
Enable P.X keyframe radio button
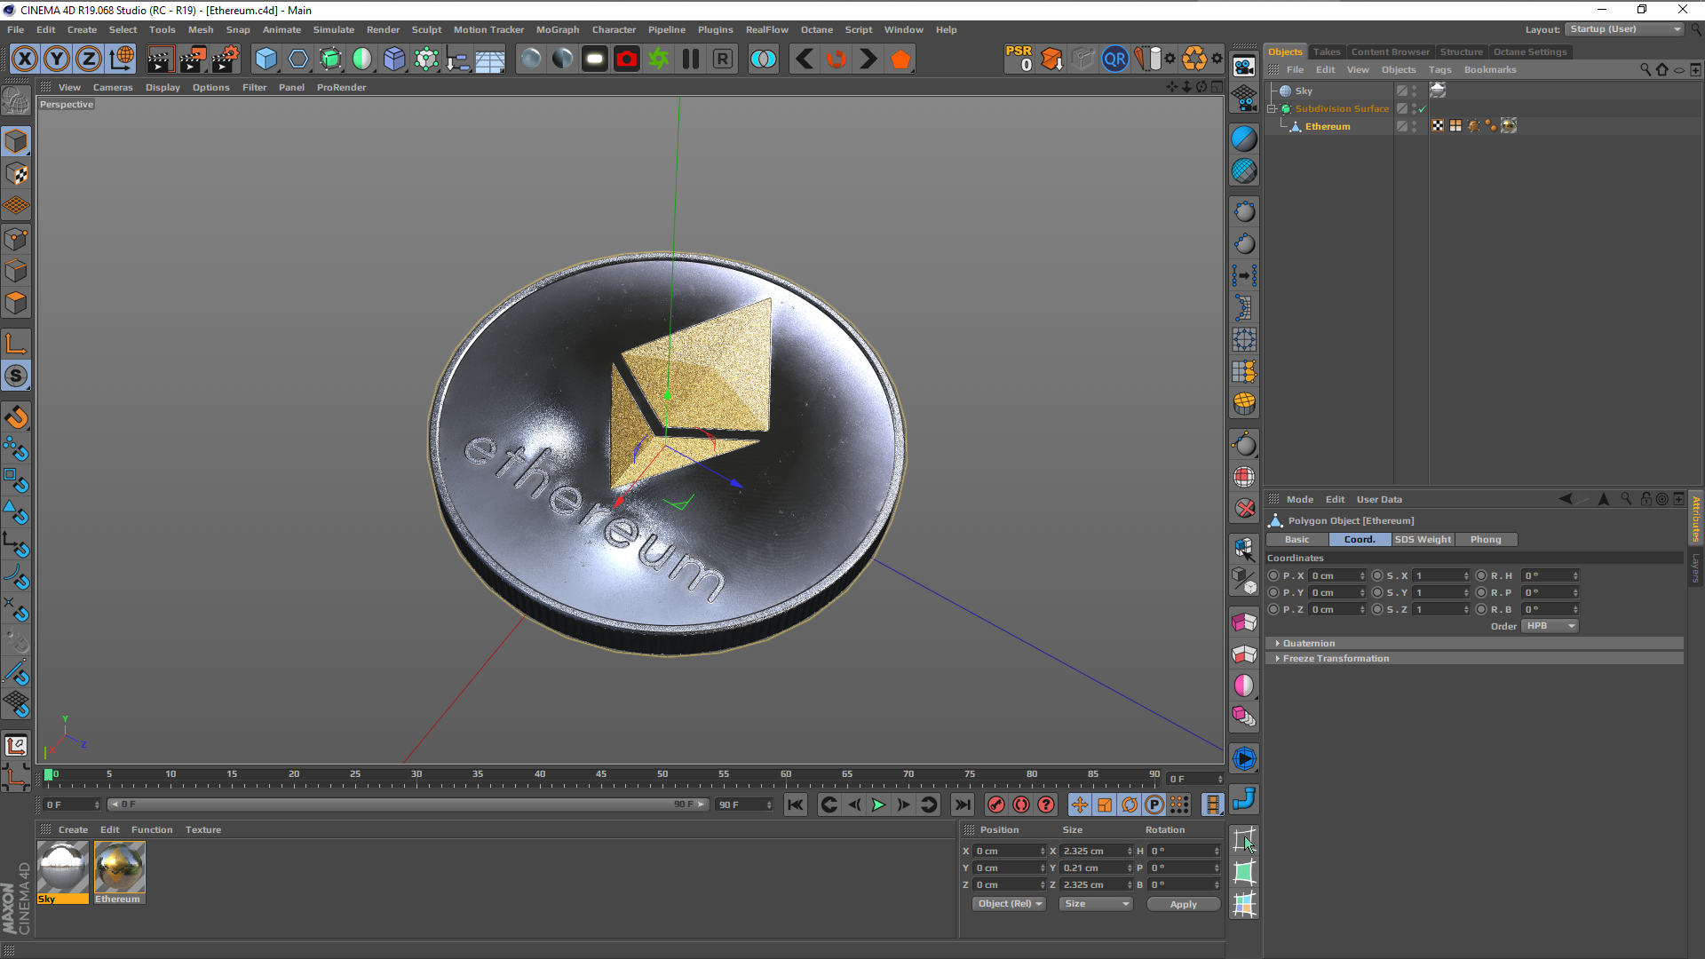click(x=1273, y=575)
